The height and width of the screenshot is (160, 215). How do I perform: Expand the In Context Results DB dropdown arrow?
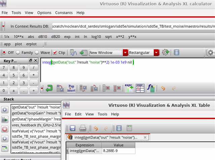pyautogui.click(x=3, y=26)
